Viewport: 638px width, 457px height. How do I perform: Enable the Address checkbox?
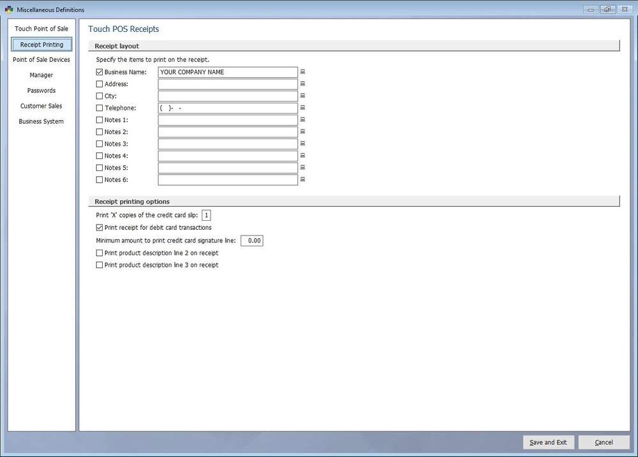click(x=100, y=84)
